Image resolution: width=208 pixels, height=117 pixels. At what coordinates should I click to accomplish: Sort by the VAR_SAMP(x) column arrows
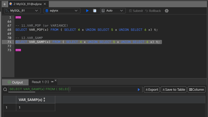44,100
